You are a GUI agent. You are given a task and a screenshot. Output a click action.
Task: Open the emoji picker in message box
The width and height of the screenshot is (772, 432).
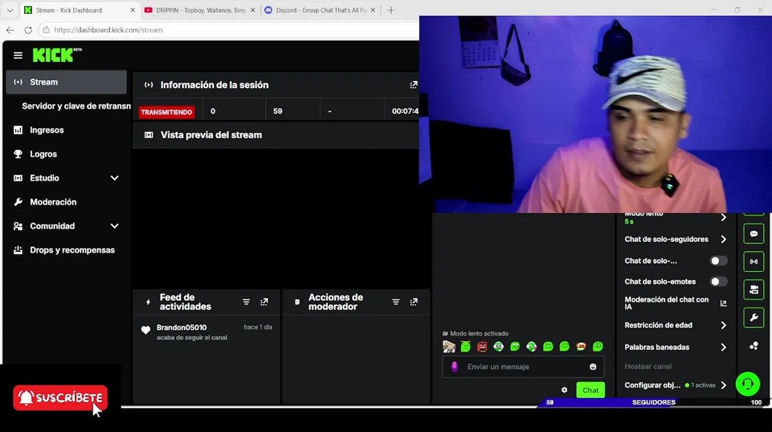tap(593, 367)
